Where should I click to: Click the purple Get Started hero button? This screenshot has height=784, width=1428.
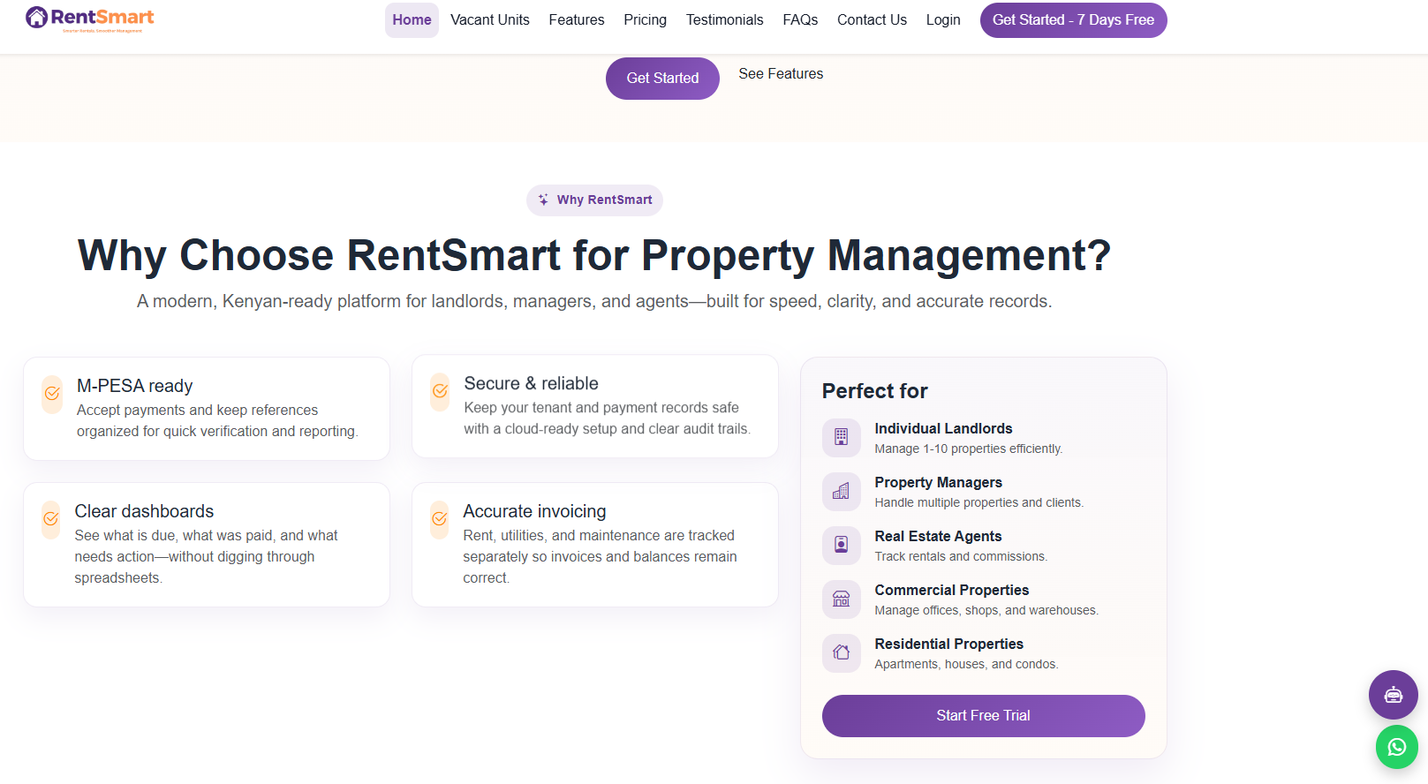[662, 78]
